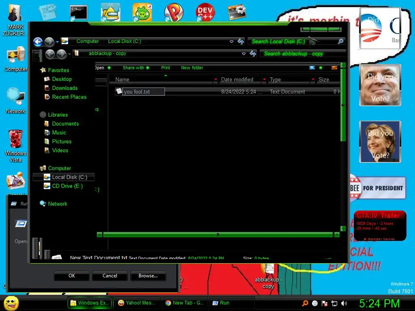415x311 pixels.
Task: Open Downloads in the navigation pane
Action: point(64,88)
